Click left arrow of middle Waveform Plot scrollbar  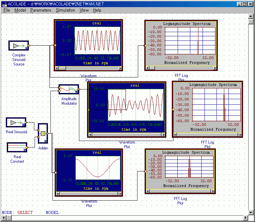90,135
